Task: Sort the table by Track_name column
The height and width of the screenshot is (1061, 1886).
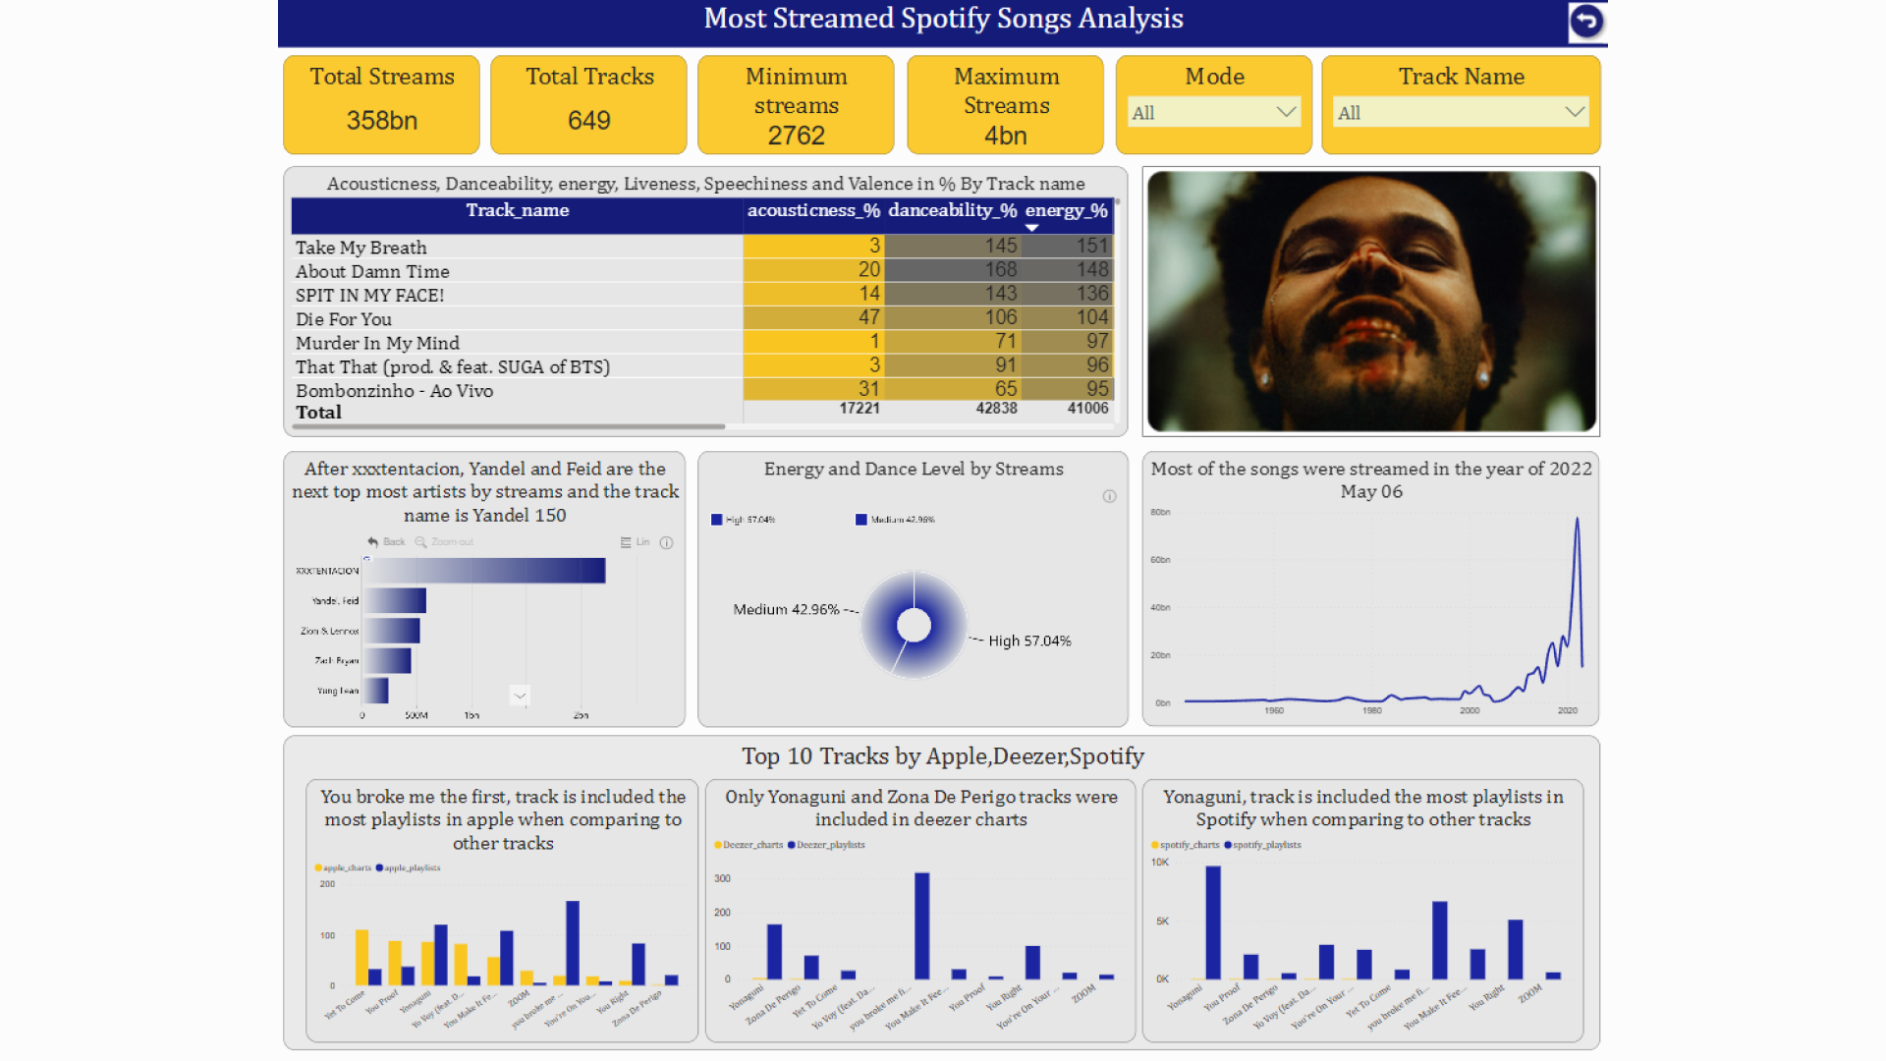Action: [x=517, y=210]
